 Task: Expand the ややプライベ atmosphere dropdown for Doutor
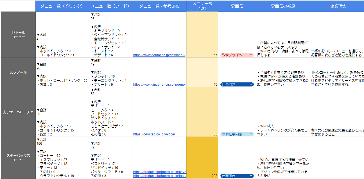pos(251,55)
